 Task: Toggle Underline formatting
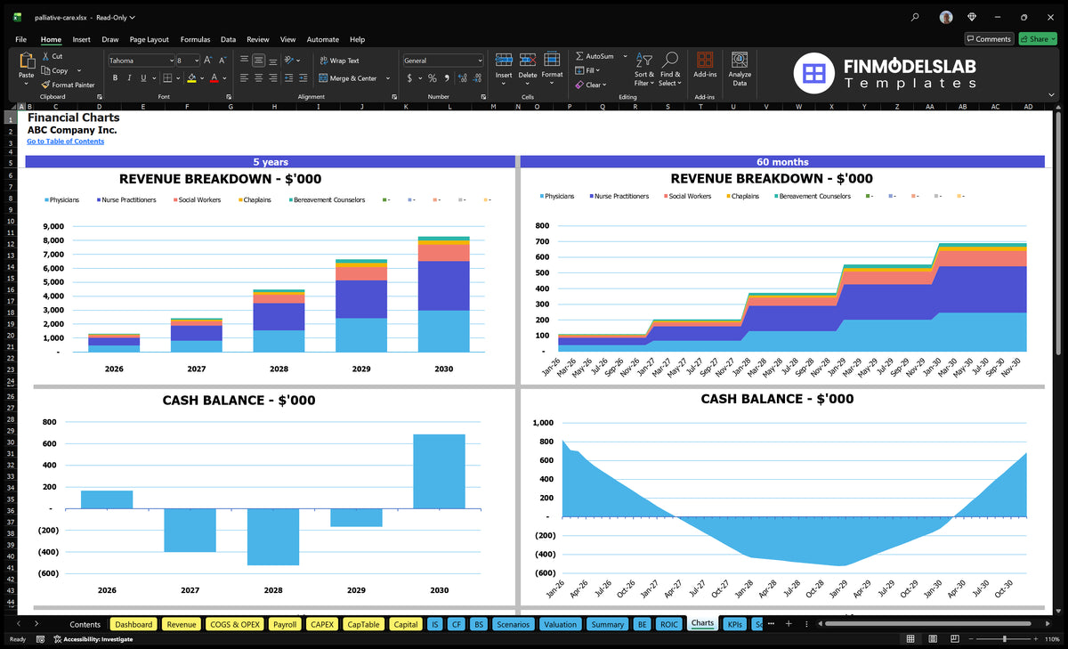click(142, 78)
